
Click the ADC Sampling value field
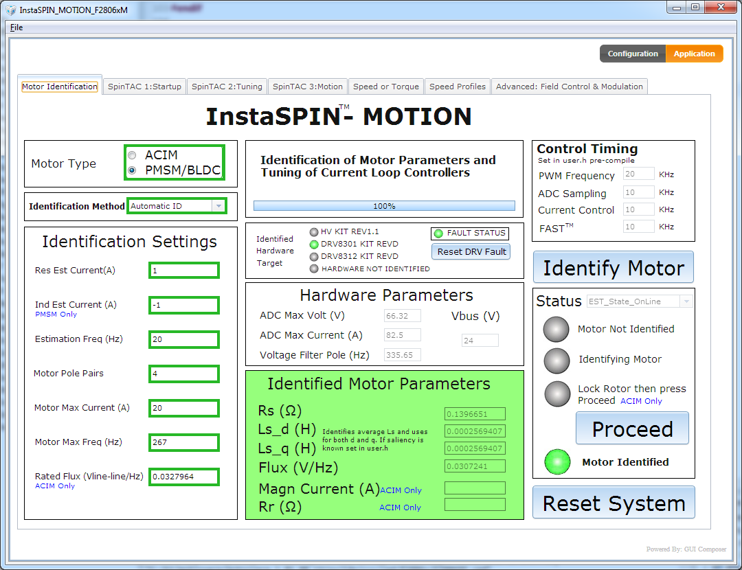coord(639,192)
